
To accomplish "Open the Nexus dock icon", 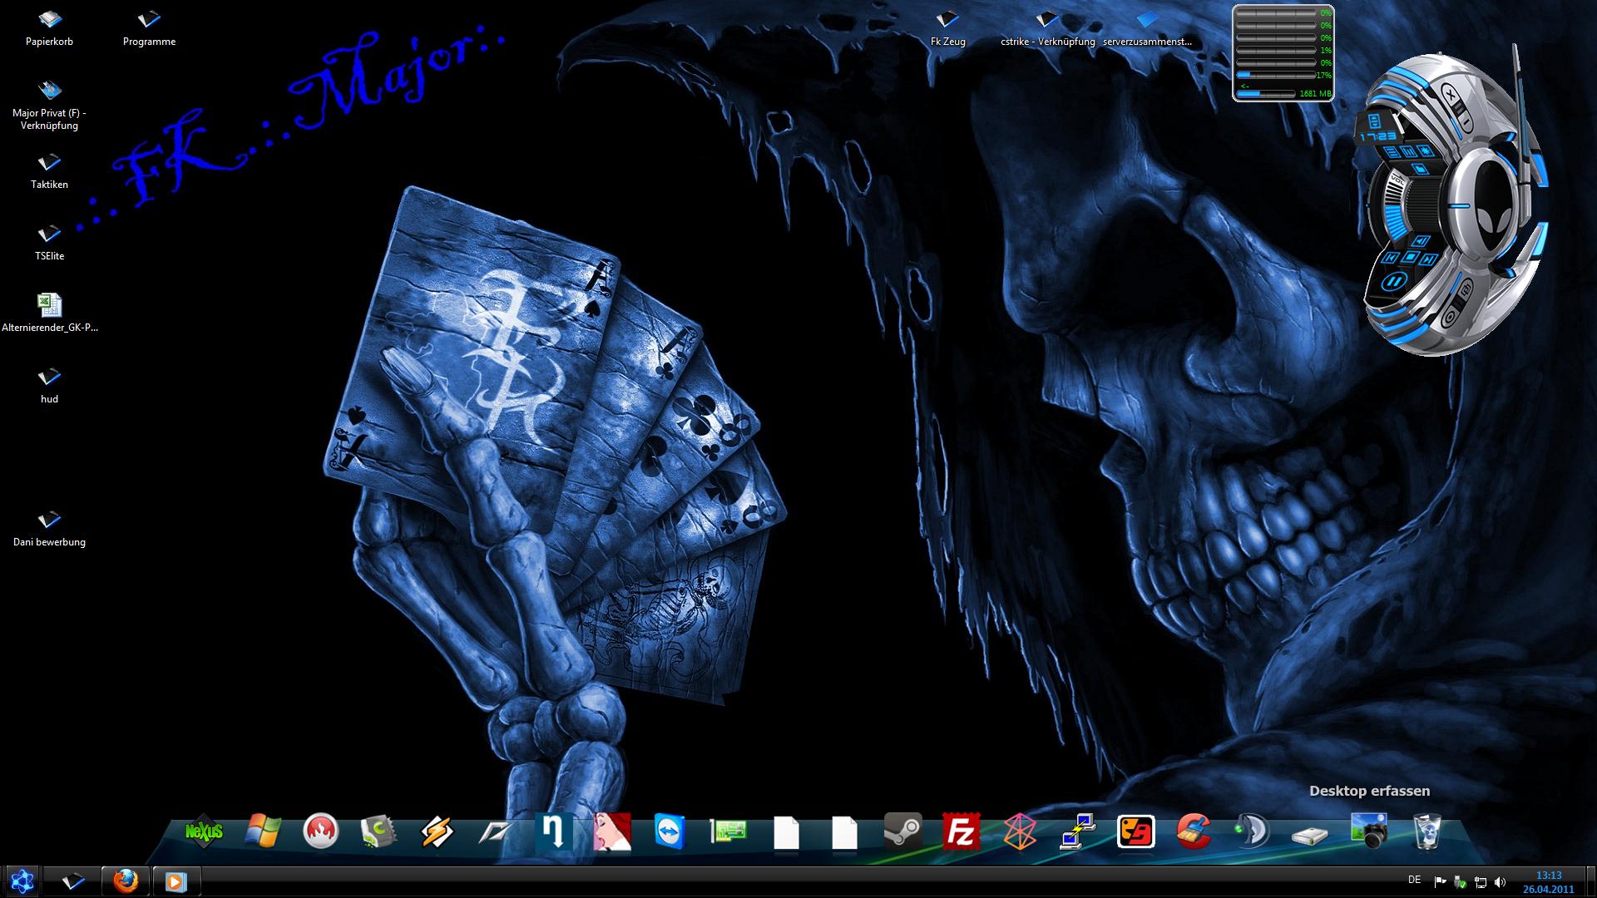I will [204, 831].
